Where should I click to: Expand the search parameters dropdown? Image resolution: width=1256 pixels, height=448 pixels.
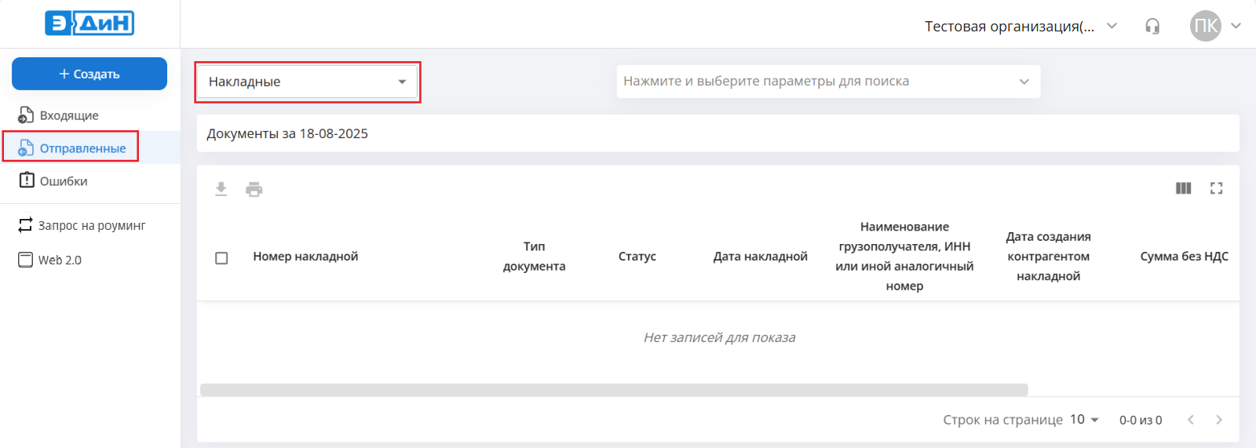click(x=827, y=82)
